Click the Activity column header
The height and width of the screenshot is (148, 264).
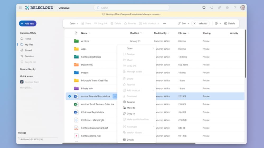(x=234, y=33)
